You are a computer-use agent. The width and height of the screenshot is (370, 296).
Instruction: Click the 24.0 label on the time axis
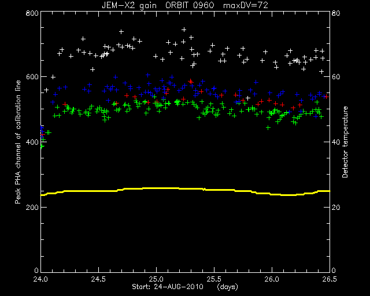pyautogui.click(x=40, y=279)
